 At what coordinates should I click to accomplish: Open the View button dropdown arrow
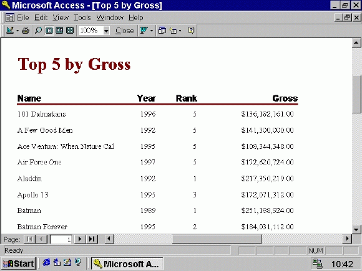click(x=17, y=31)
